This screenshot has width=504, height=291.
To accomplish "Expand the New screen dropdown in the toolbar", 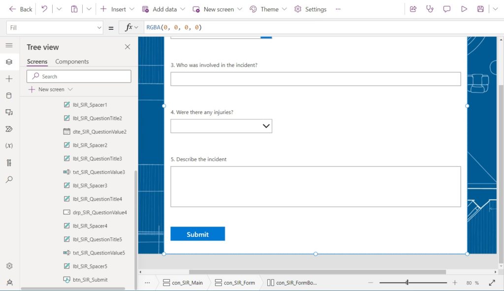I will tap(240, 9).
